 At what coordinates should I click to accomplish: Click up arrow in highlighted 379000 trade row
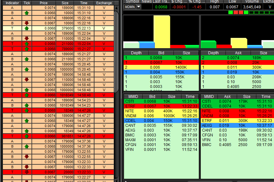tap(27, 28)
